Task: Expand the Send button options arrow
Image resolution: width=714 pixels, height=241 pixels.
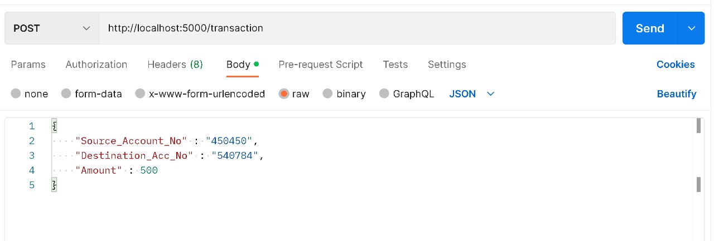Action: [692, 28]
